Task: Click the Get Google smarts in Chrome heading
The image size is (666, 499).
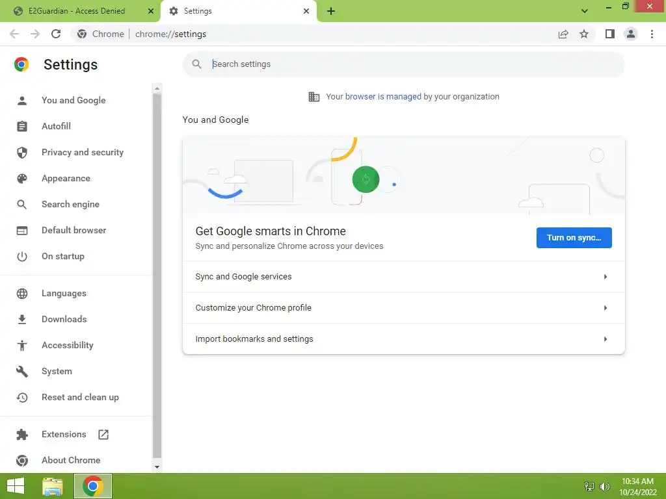Action: (271, 231)
